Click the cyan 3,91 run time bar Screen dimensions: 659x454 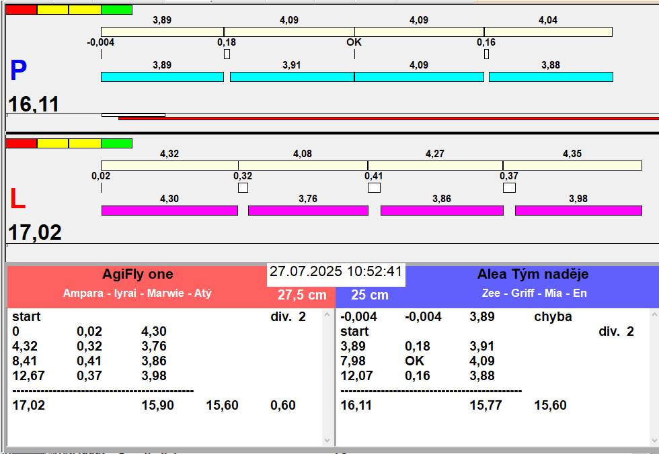pyautogui.click(x=292, y=77)
